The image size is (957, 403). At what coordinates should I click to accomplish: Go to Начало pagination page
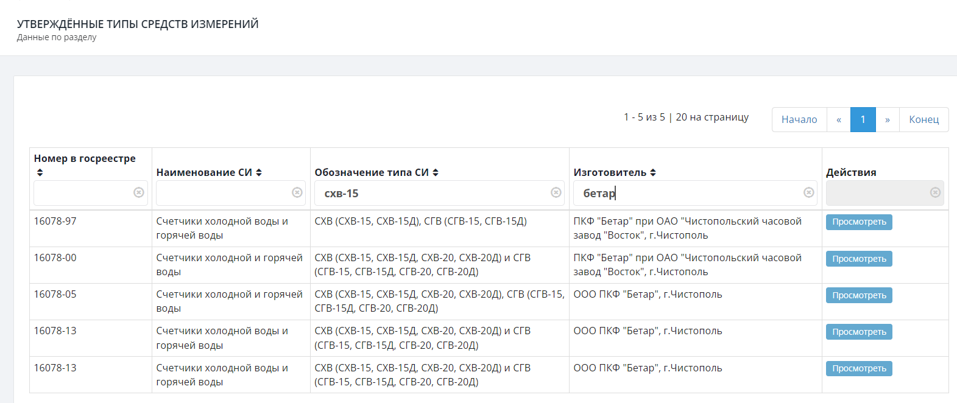799,119
